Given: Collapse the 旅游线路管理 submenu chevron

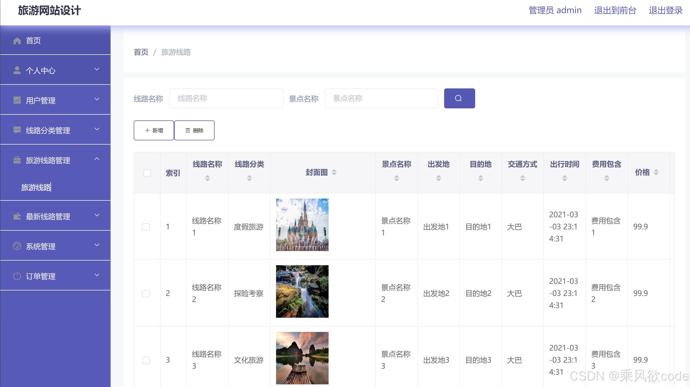Looking at the screenshot, I should [97, 159].
